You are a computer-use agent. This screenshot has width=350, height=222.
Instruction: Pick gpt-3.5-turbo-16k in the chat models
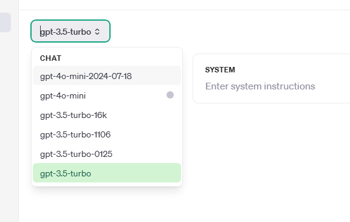(107, 115)
